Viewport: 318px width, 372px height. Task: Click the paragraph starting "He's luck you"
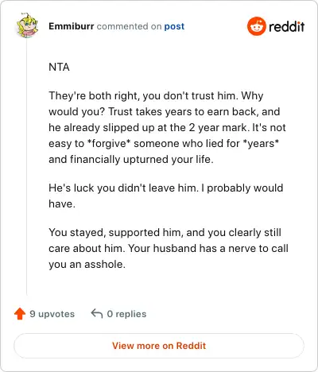166,196
